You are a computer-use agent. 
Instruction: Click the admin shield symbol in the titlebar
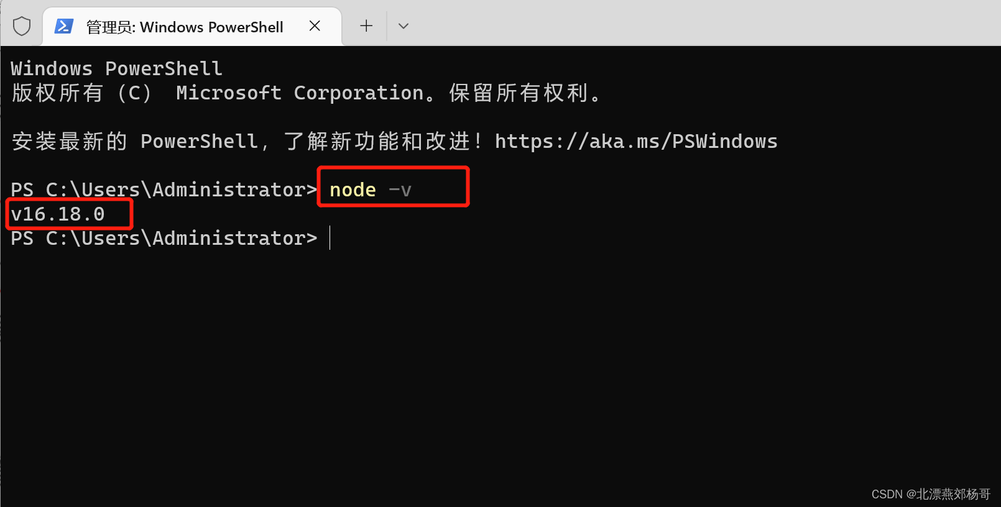click(x=21, y=26)
